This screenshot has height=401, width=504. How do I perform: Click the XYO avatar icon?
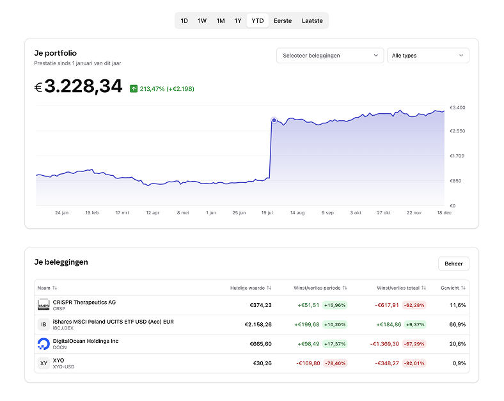[x=43, y=363]
